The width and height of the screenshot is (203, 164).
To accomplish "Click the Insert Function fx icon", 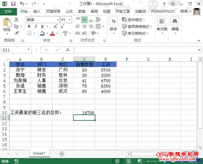I will click(67, 50).
